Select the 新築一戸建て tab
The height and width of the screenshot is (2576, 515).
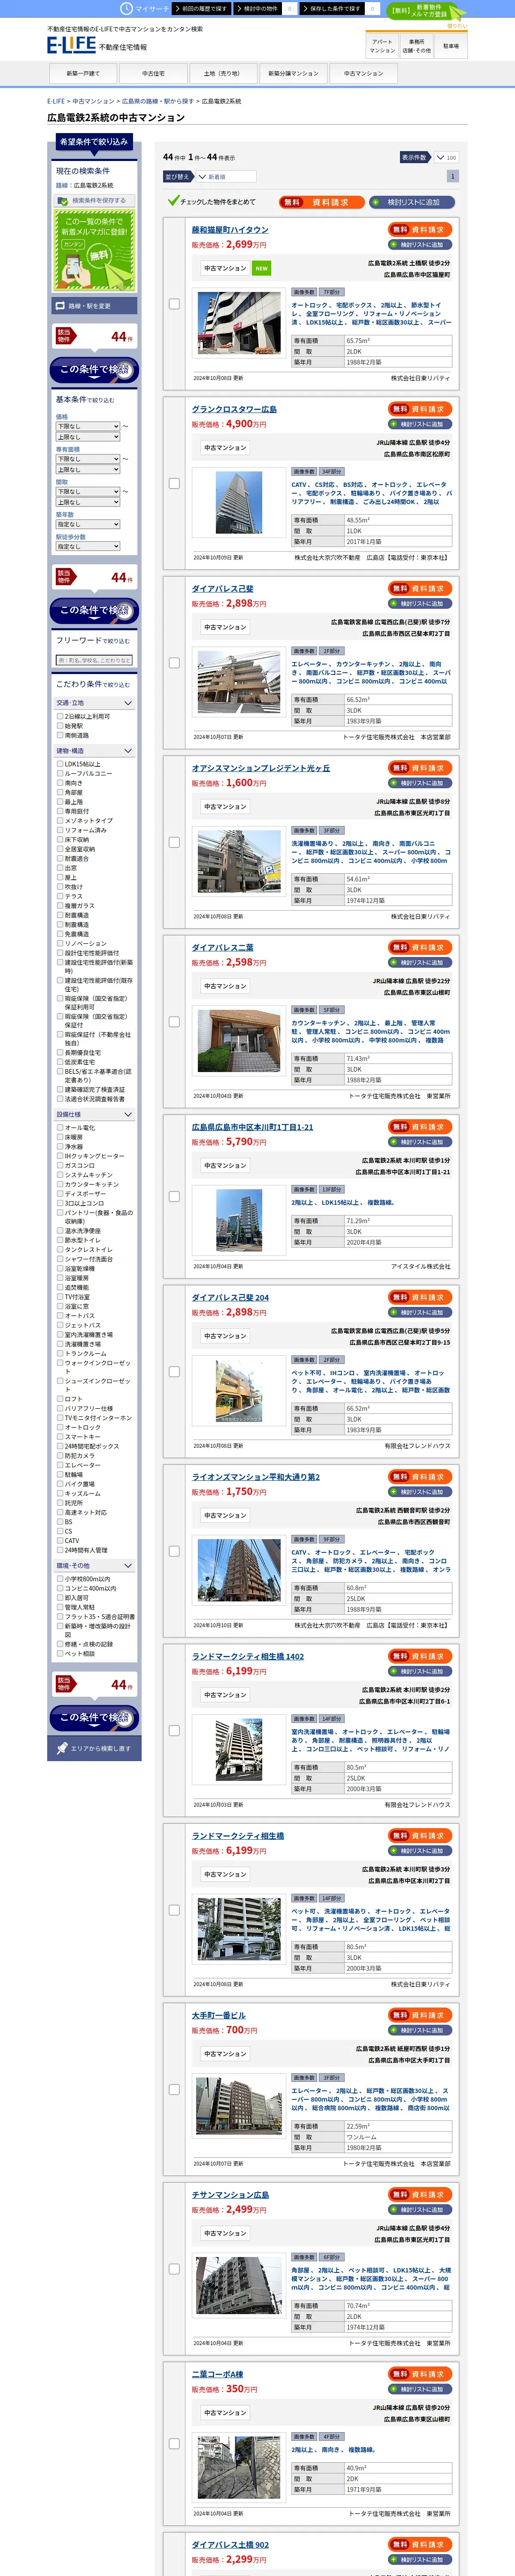(83, 73)
